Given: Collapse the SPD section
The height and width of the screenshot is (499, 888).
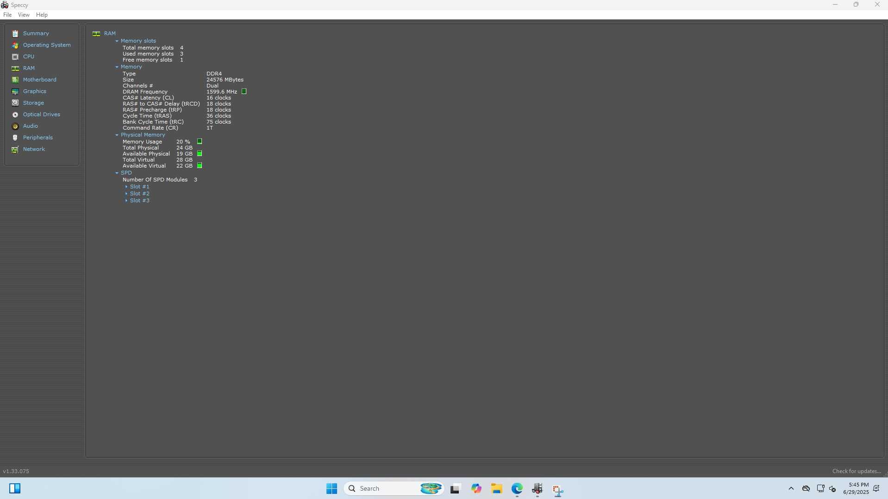Looking at the screenshot, I should [x=117, y=173].
